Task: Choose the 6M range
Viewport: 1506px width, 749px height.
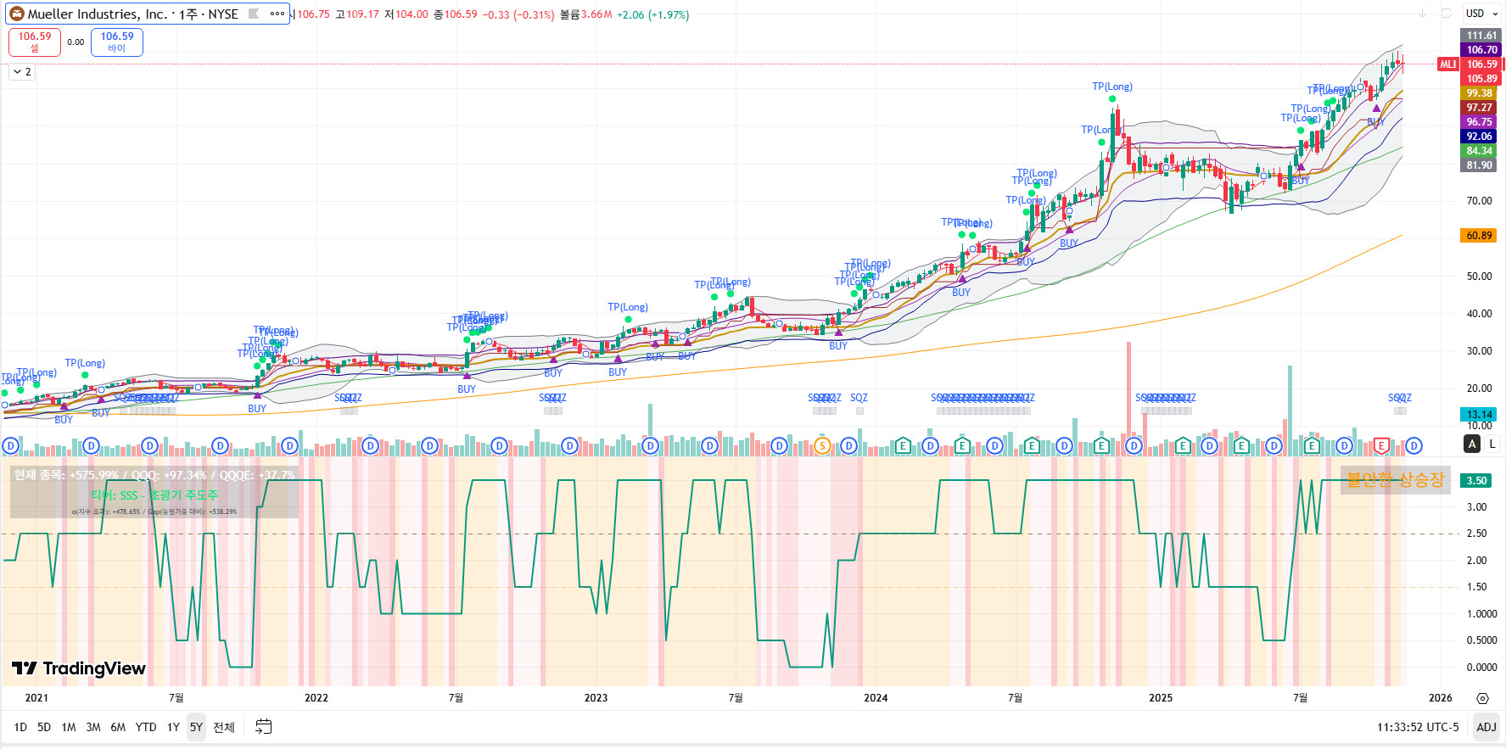Action: pyautogui.click(x=118, y=727)
